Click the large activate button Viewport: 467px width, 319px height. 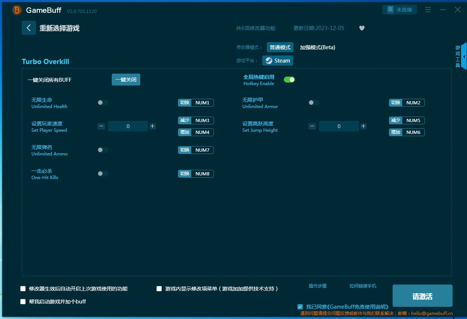tap(422, 296)
